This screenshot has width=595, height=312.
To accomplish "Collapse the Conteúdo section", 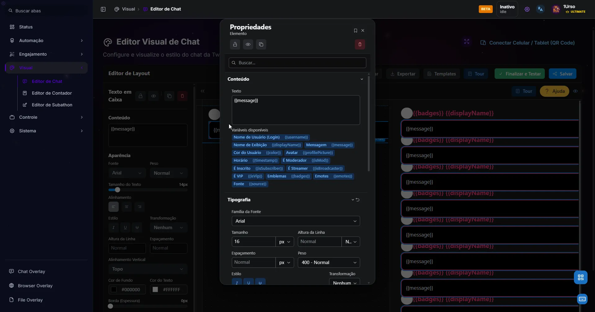I will click(362, 79).
